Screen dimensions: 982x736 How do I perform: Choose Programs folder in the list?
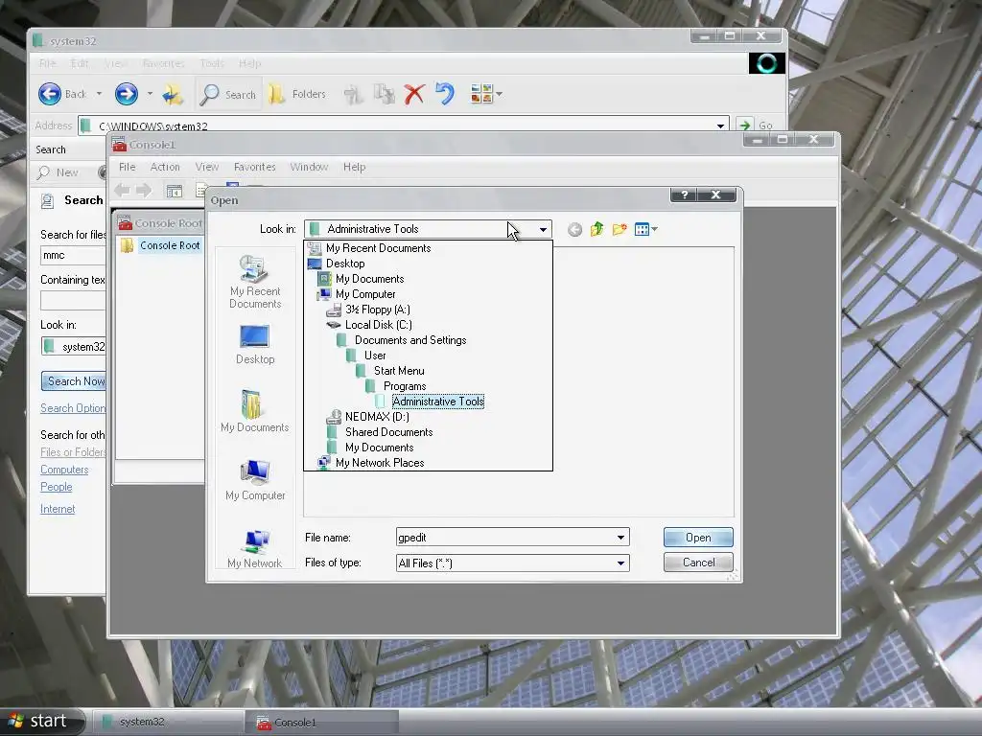pos(405,386)
